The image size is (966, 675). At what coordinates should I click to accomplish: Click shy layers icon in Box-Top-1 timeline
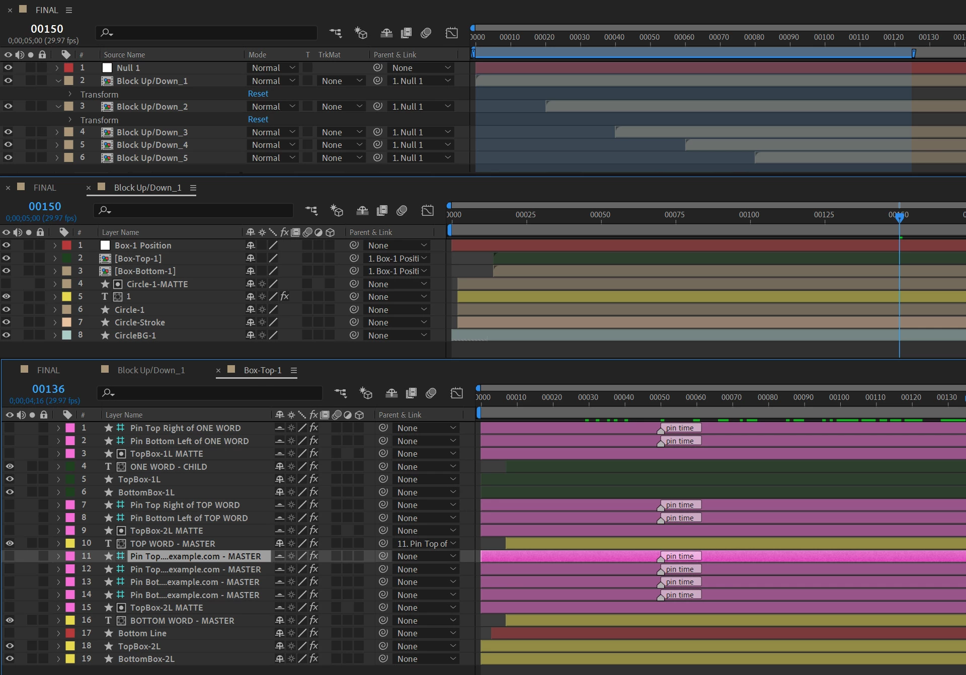pos(391,393)
